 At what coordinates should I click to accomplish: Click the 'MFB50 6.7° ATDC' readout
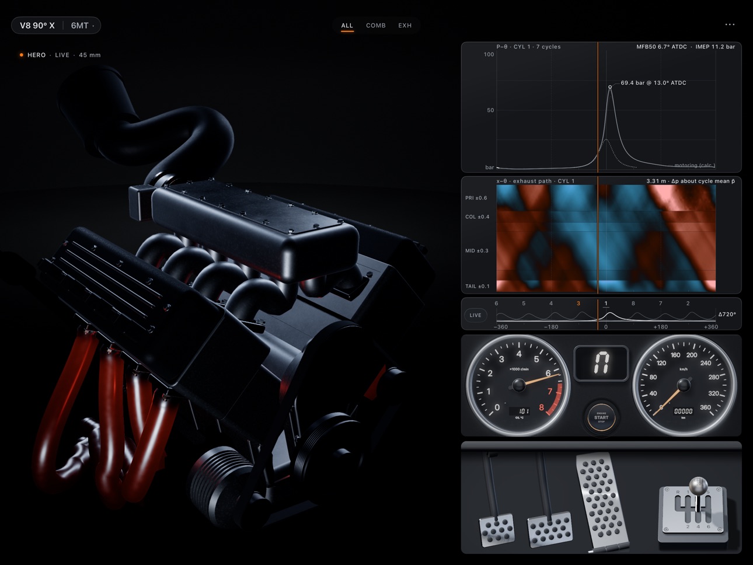click(662, 47)
